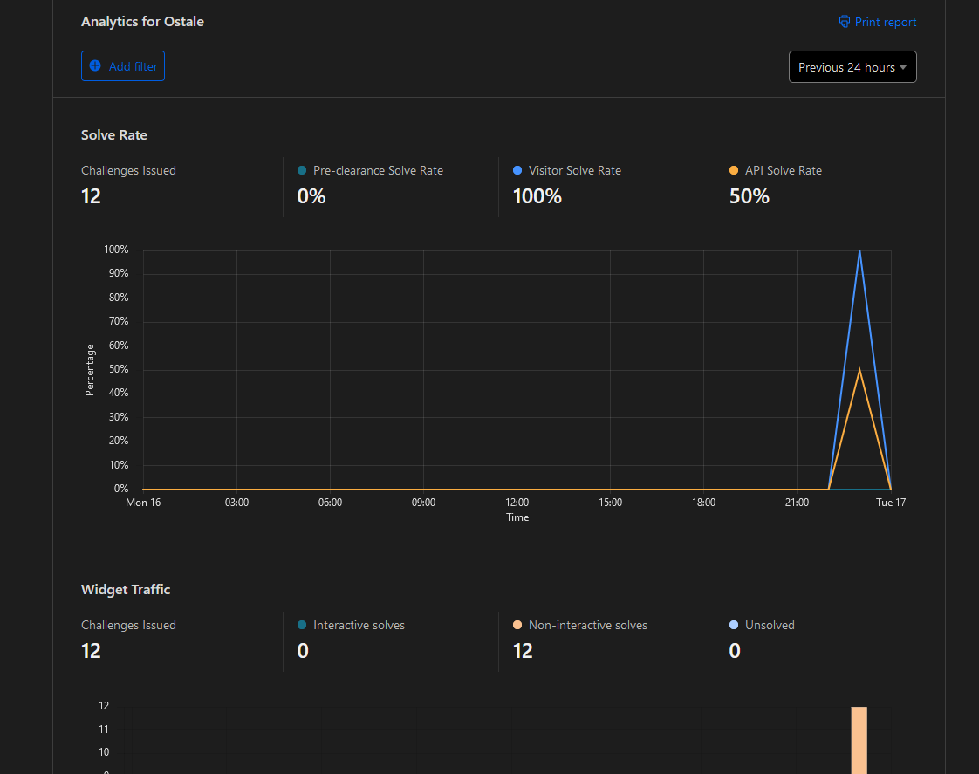Toggle the Unsolved legend dot
The width and height of the screenshot is (979, 774).
point(734,625)
